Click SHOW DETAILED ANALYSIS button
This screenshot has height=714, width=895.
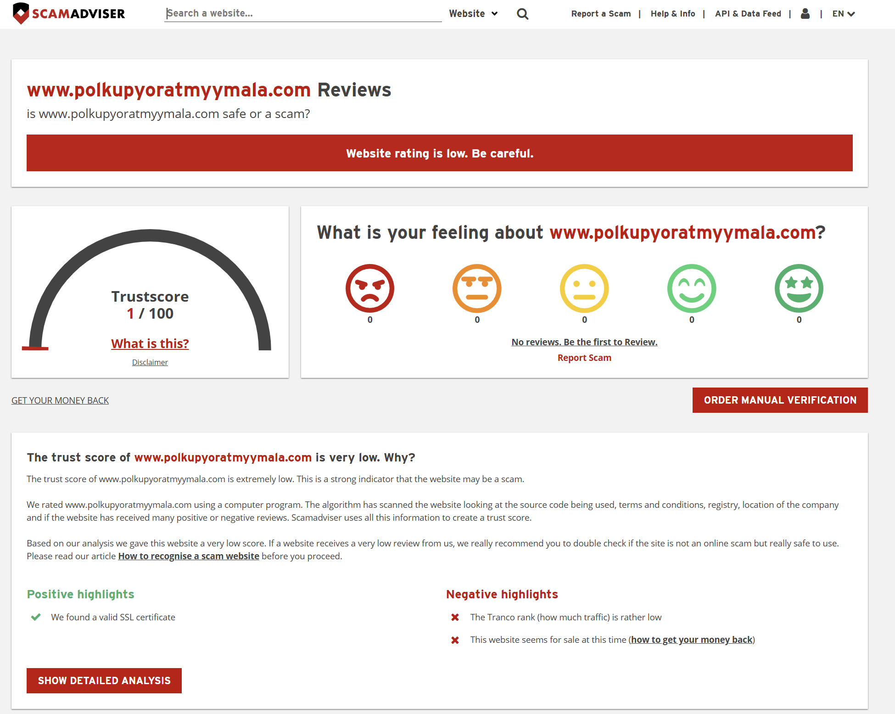coord(104,680)
